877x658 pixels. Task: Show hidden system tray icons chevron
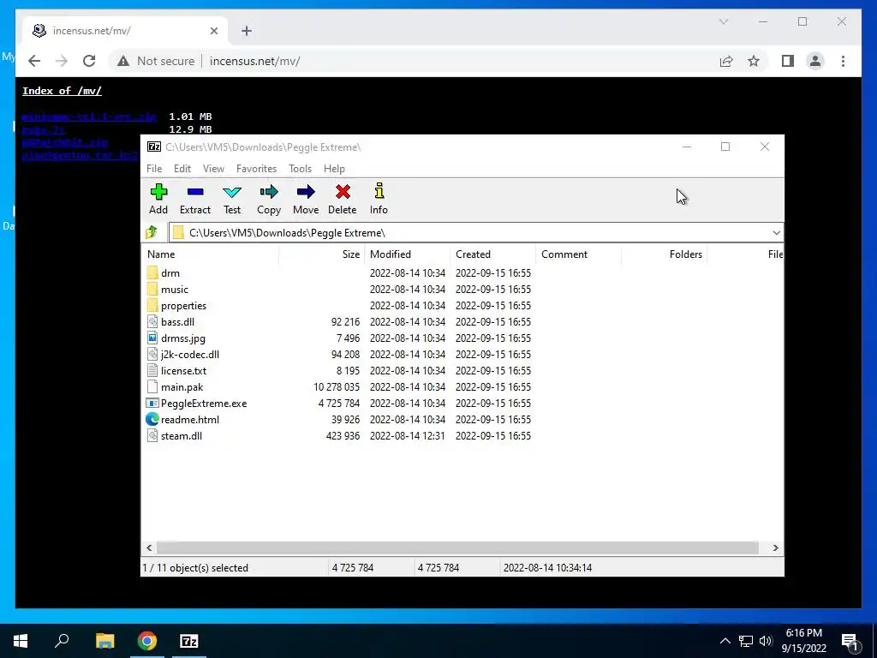tap(725, 641)
